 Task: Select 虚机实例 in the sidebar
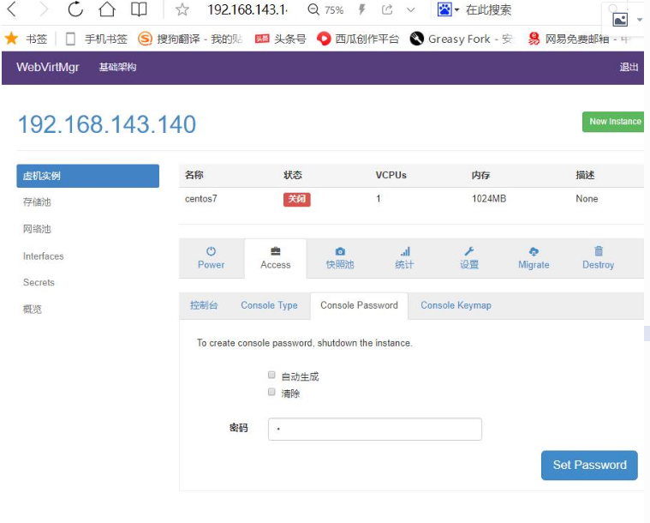[88, 176]
